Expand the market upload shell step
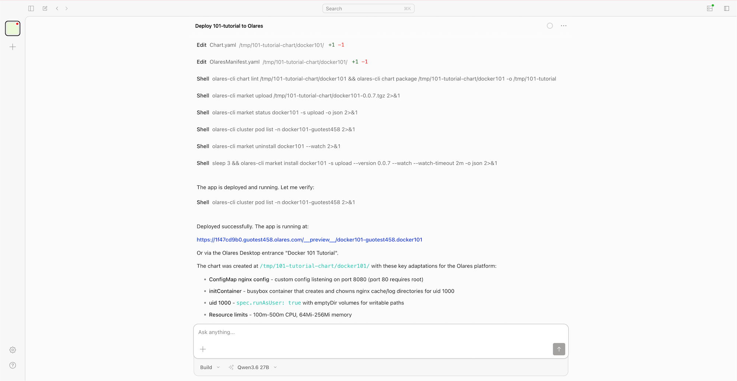Viewport: 737px width, 381px height. click(x=298, y=96)
